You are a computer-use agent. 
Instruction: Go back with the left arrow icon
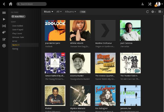(x=4, y=4)
